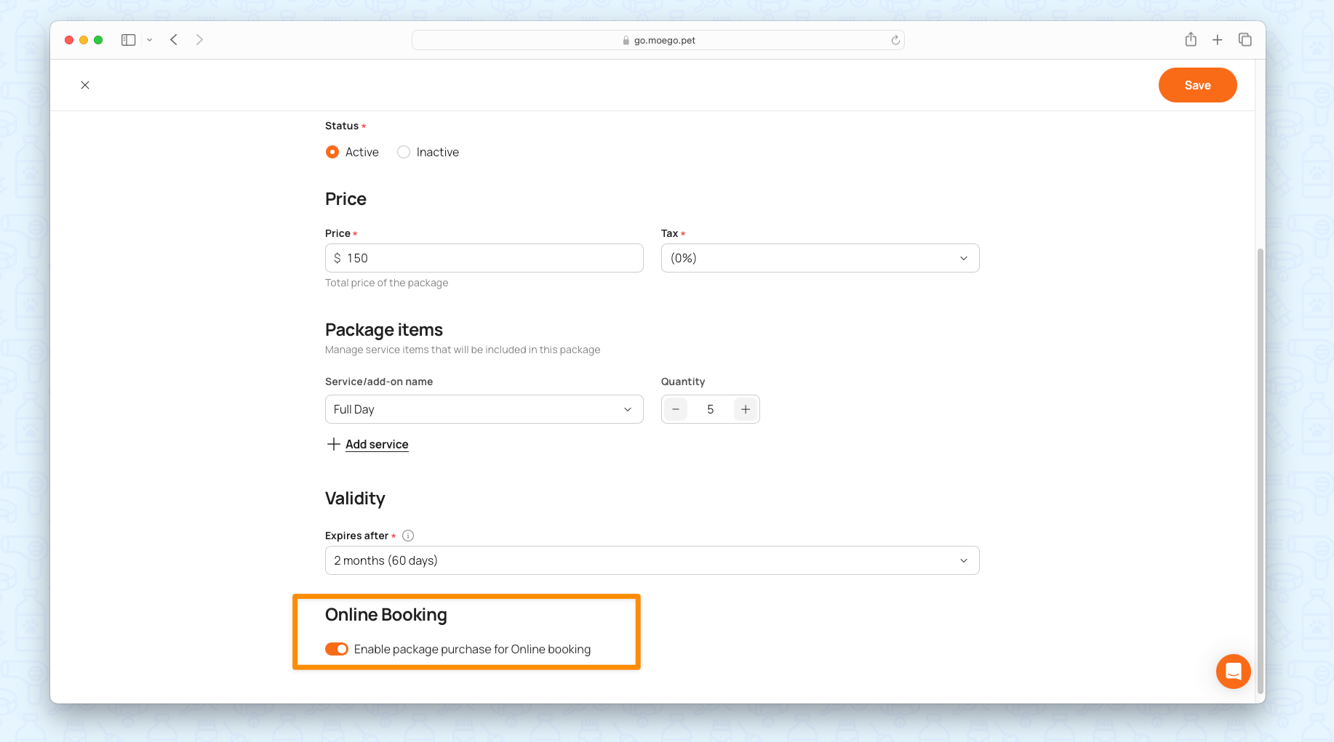Click the 'Total price of the package' hint text
Screen dimensions: 1334x742
386,283
